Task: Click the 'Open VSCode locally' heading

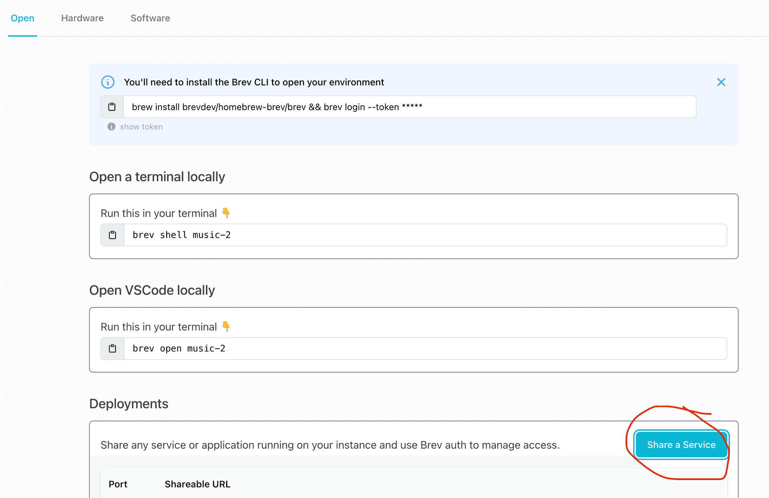Action: point(152,290)
